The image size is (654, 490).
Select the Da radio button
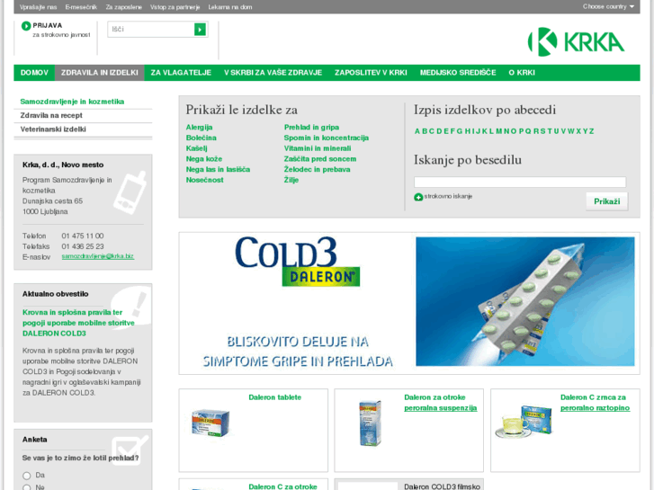tap(27, 476)
